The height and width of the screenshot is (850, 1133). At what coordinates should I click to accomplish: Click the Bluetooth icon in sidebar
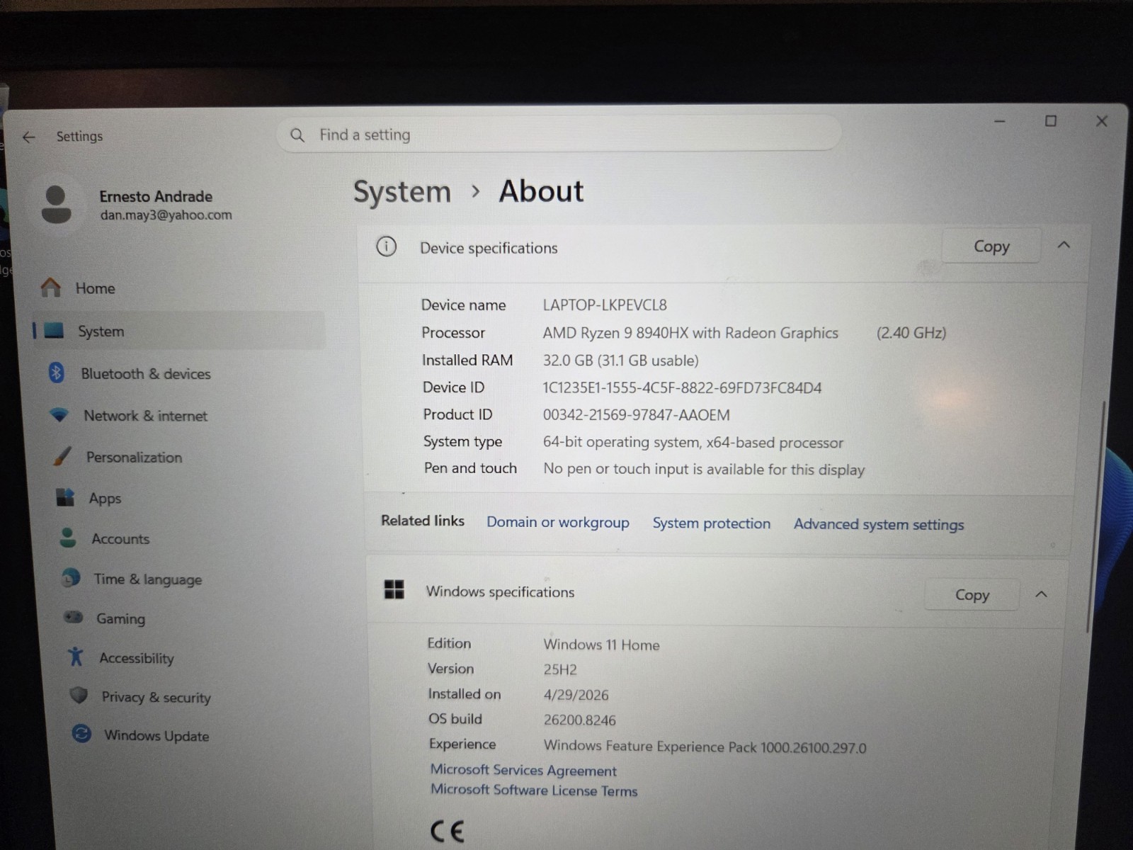click(x=57, y=373)
